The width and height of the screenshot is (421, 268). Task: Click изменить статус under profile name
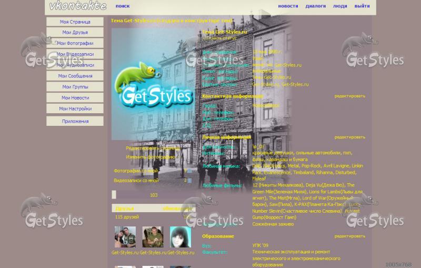point(219,38)
